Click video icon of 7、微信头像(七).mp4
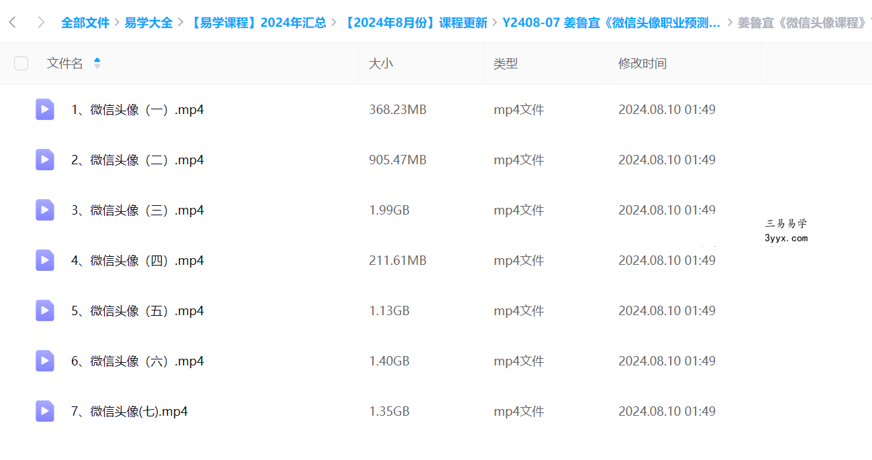 45,411
